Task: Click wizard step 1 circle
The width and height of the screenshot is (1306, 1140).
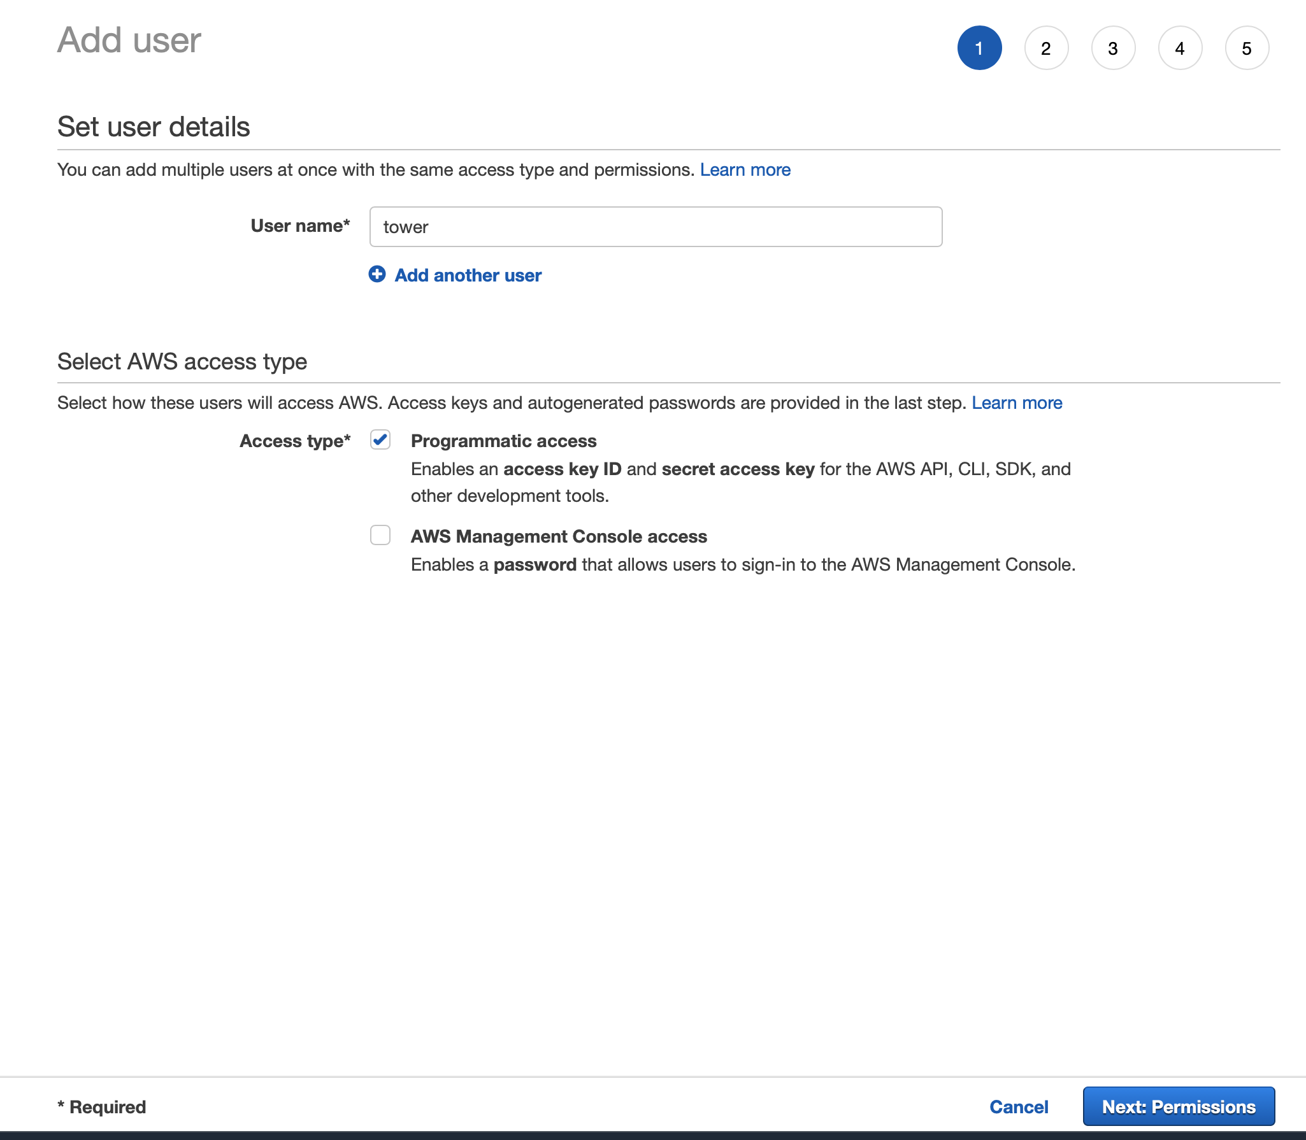Action: pyautogui.click(x=979, y=48)
